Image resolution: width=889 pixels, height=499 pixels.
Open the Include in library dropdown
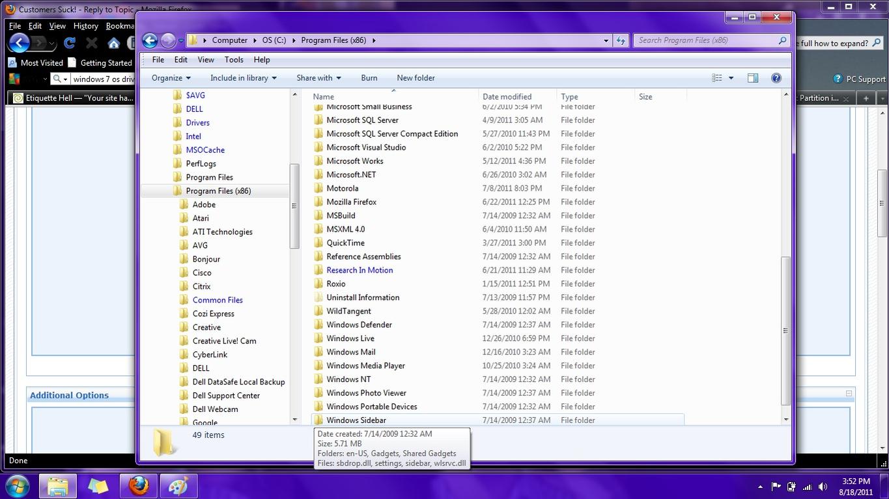point(244,78)
